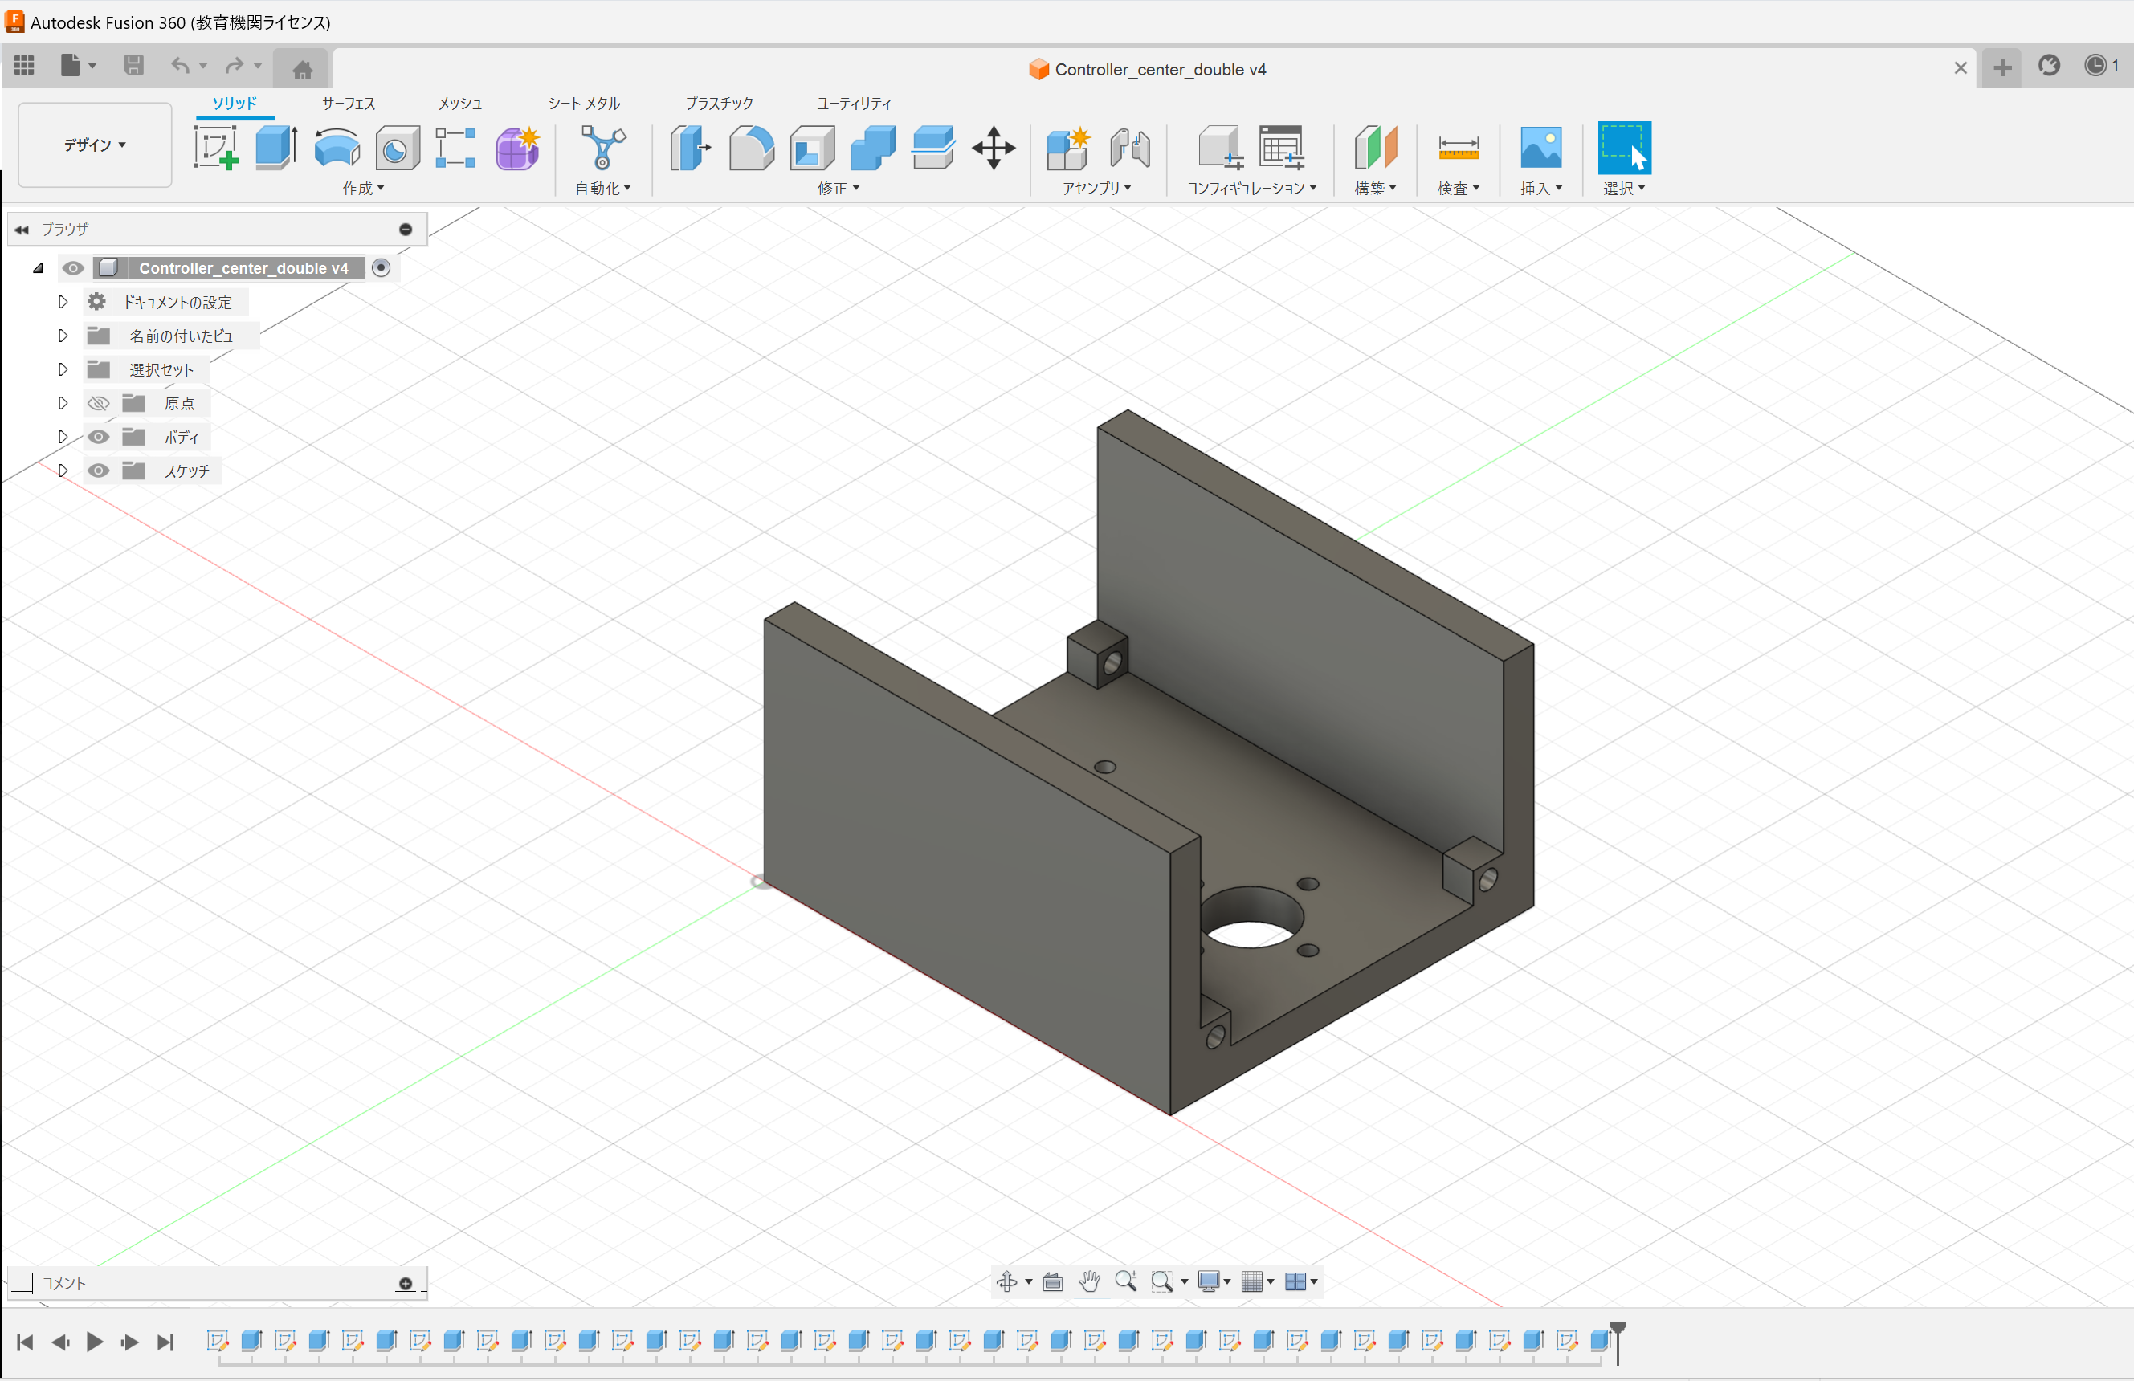The width and height of the screenshot is (2134, 1381).
Task: Click the Fillet tool icon
Action: pos(752,147)
